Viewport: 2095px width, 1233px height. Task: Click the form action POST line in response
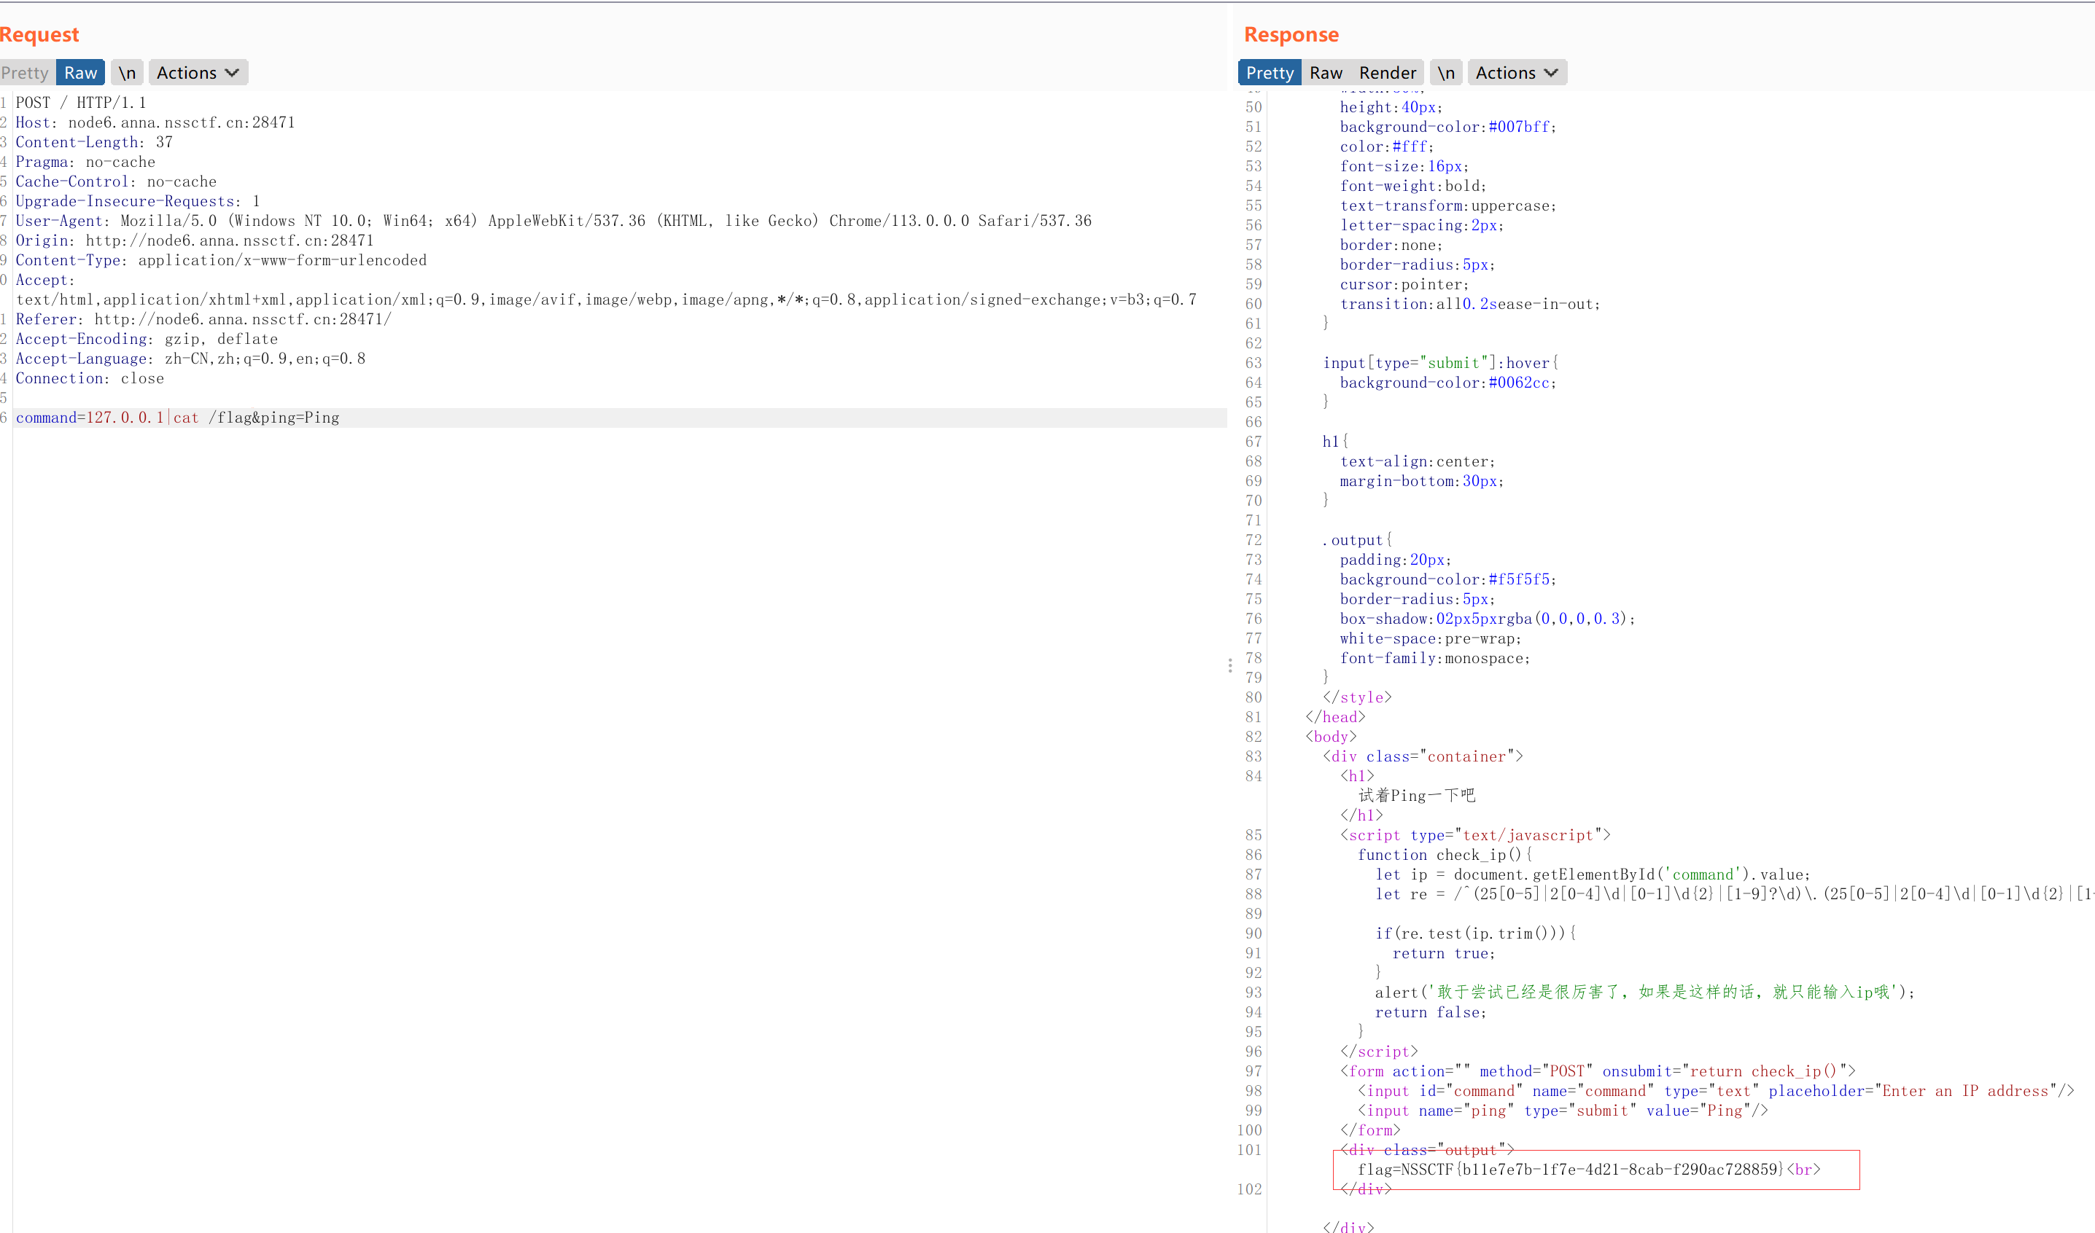[x=1598, y=1072]
